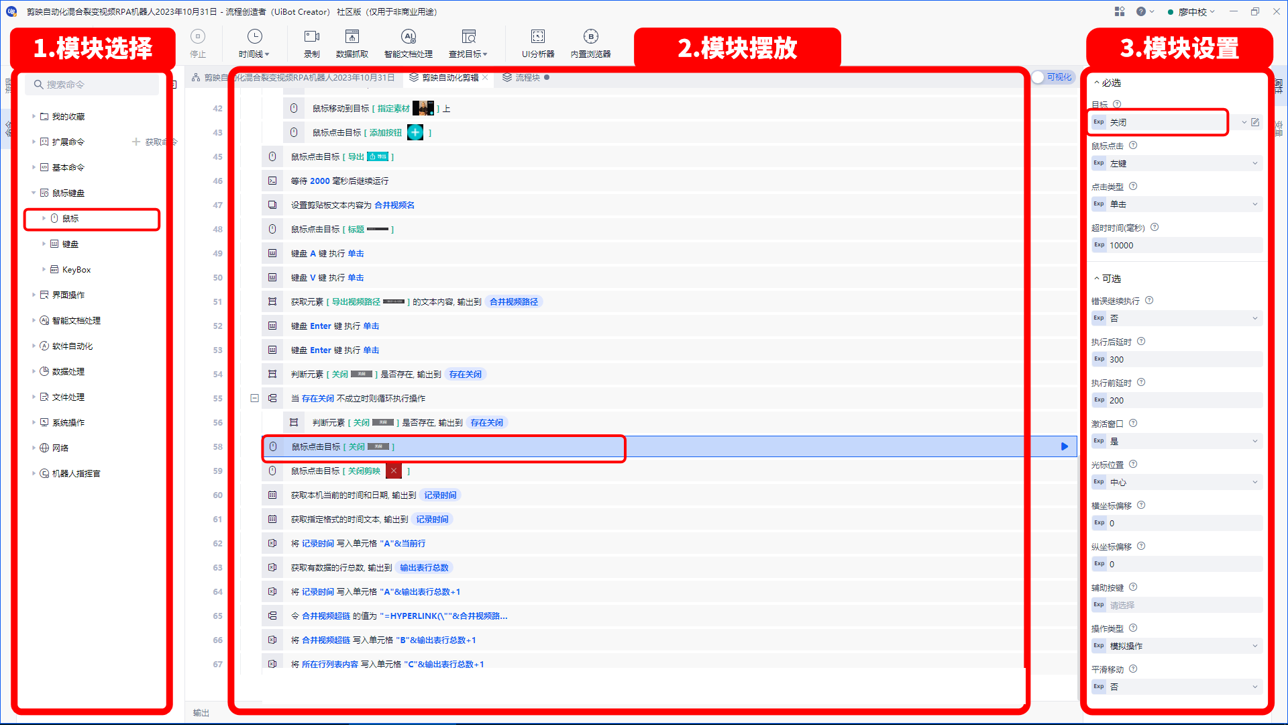1288x725 pixels.
Task: Click the help icon next to 鼠标点击 label
Action: tap(1133, 145)
